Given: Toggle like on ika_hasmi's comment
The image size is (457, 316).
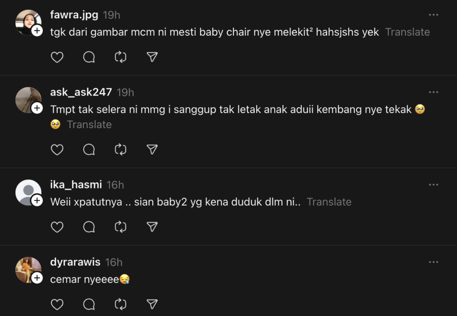Looking at the screenshot, I should tap(57, 227).
